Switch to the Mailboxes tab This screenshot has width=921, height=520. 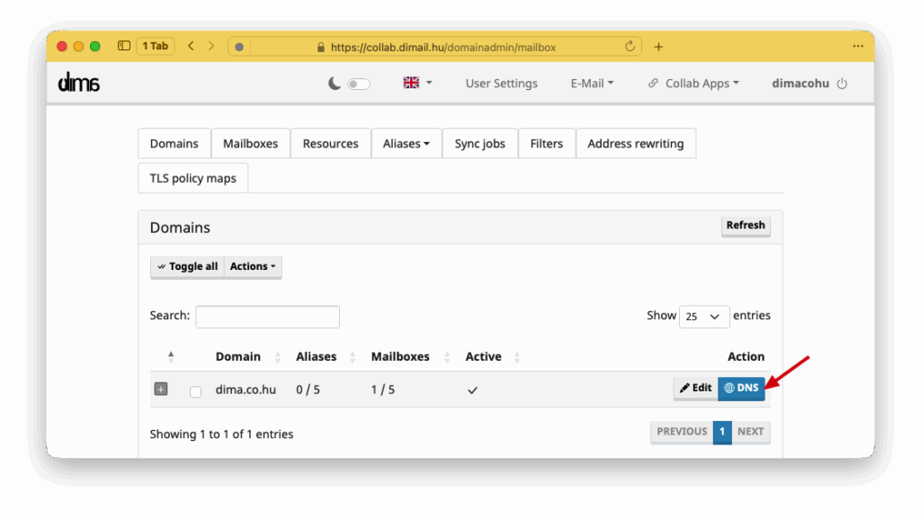pyautogui.click(x=250, y=144)
